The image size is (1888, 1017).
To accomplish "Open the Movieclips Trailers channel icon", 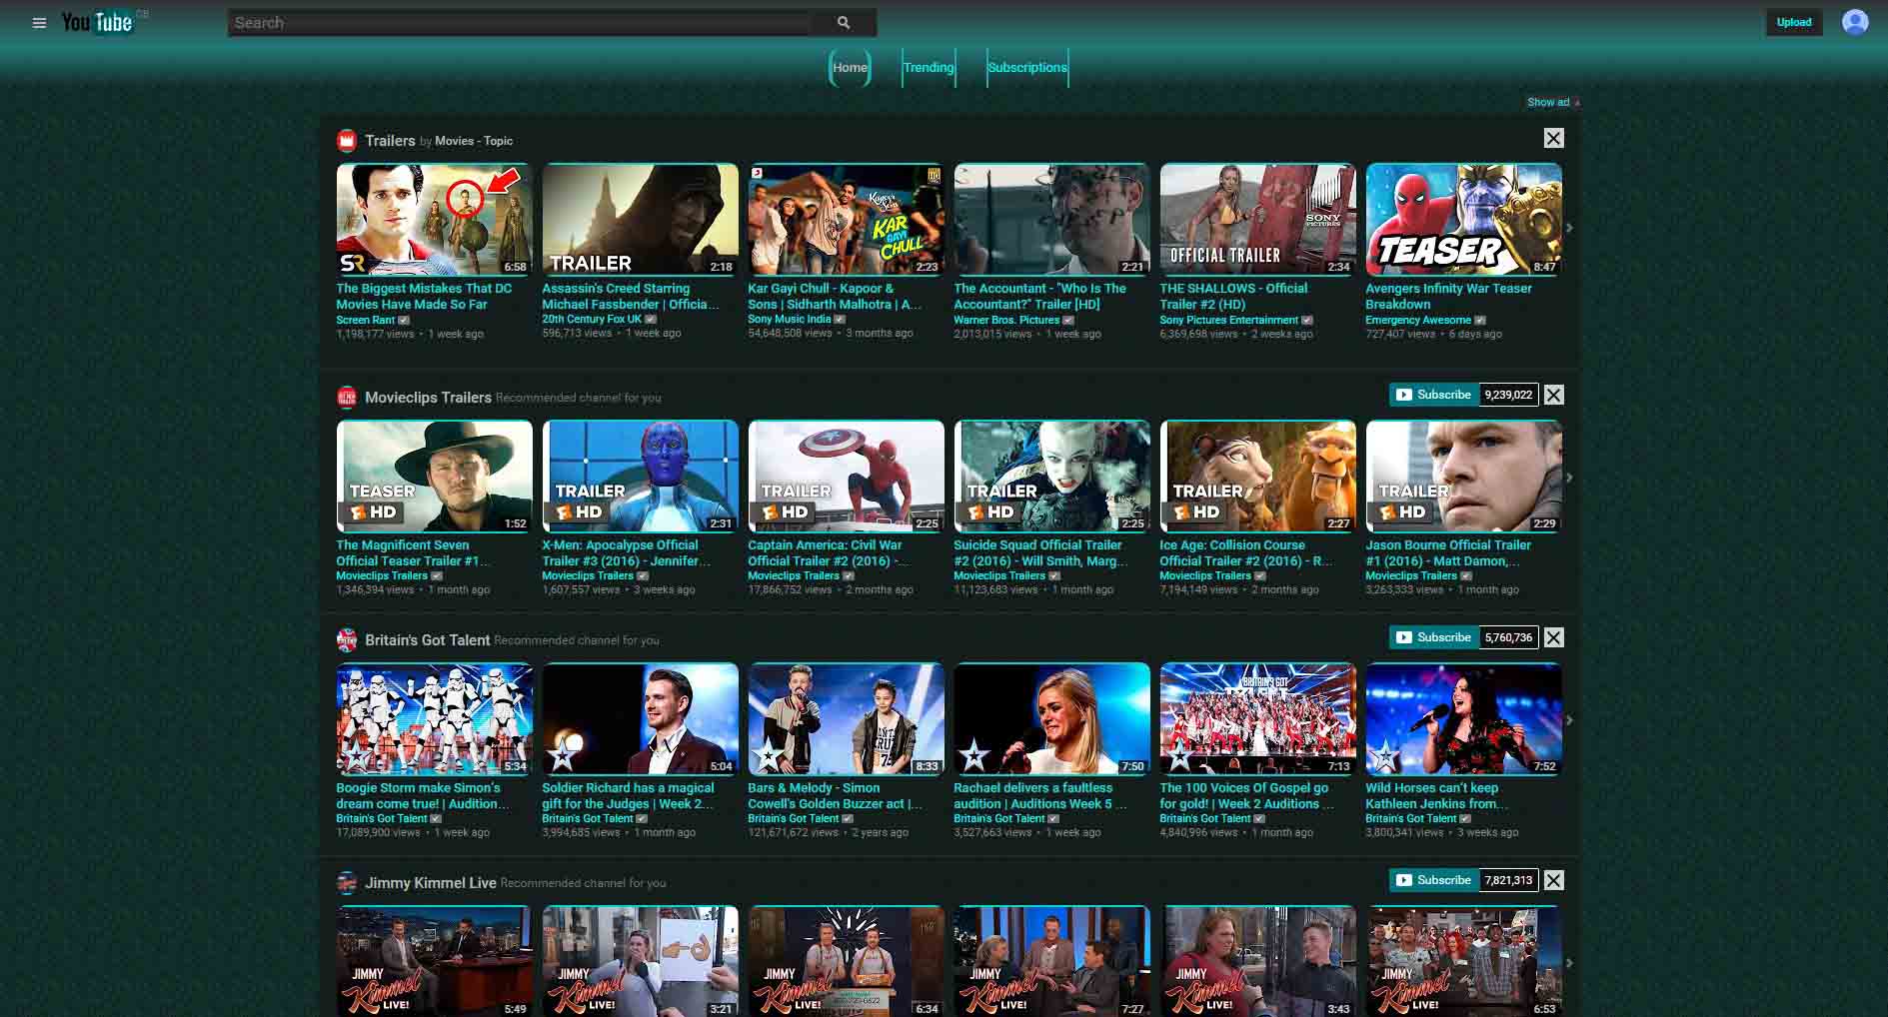I will pos(347,397).
